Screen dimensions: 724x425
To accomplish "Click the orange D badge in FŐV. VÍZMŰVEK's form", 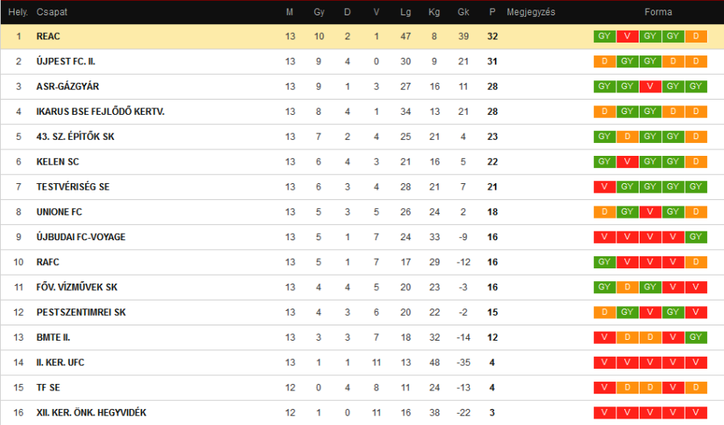I will pos(627,287).
